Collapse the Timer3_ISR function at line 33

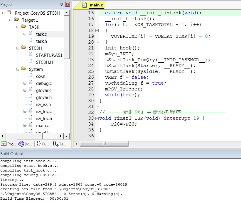97,118
